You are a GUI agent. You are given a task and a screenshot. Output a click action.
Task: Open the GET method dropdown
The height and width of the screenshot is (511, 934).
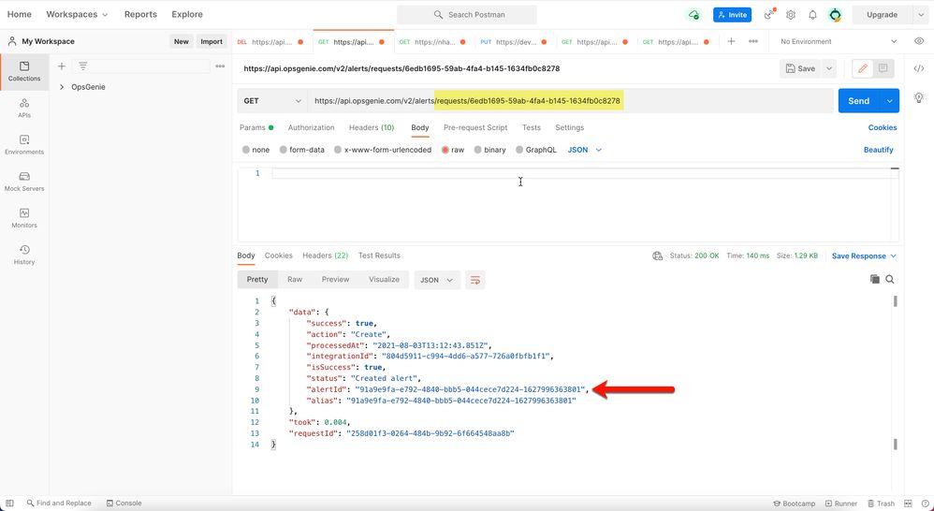click(272, 101)
